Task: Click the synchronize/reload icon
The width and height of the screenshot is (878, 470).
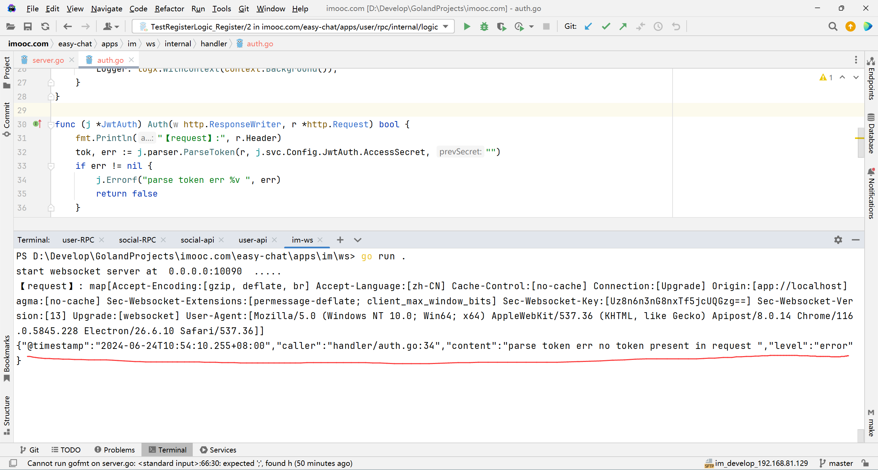Action: [45, 26]
